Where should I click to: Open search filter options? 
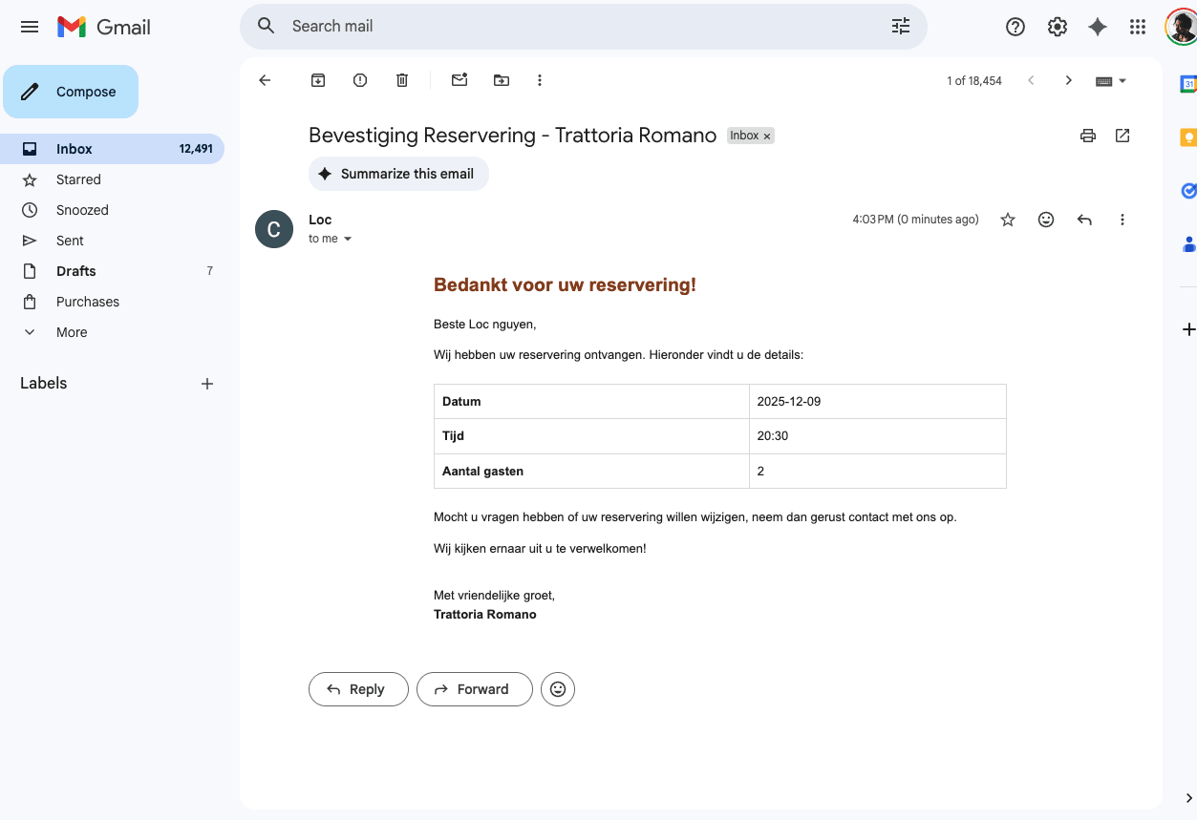click(x=899, y=26)
